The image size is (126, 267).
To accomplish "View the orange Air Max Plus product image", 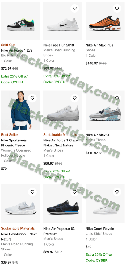I will (105, 21).
